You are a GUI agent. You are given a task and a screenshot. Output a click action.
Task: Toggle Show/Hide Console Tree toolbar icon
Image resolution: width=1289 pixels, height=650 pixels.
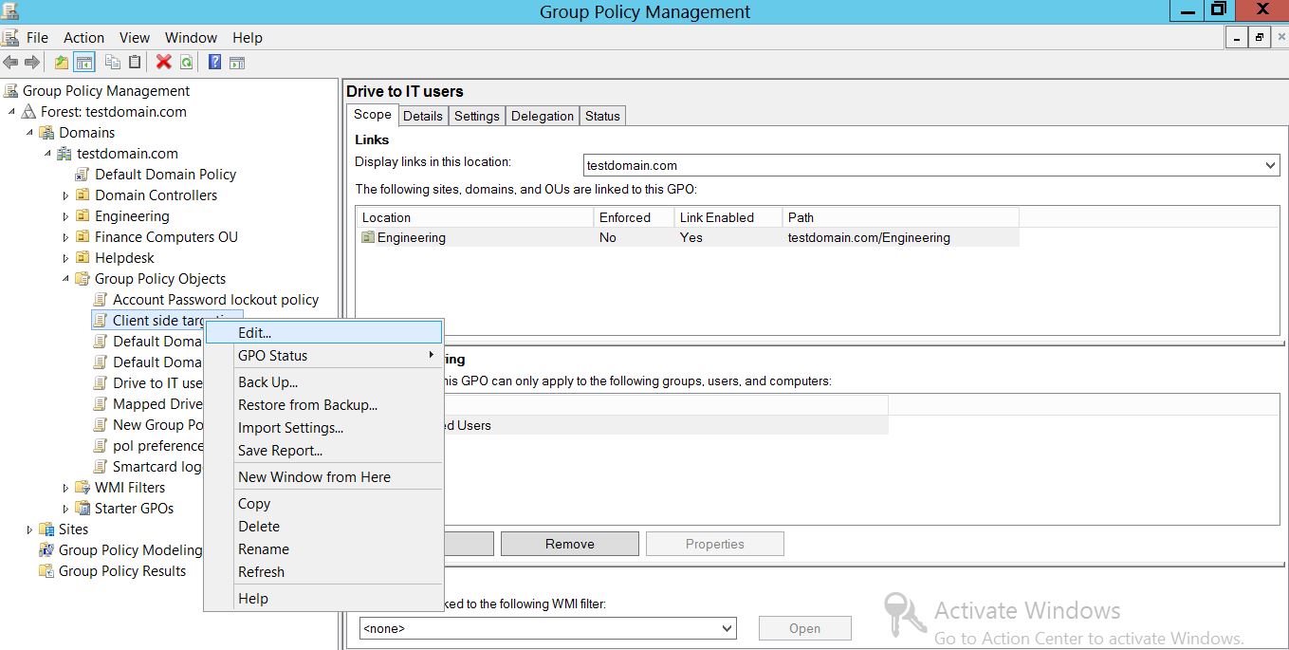[x=84, y=63]
